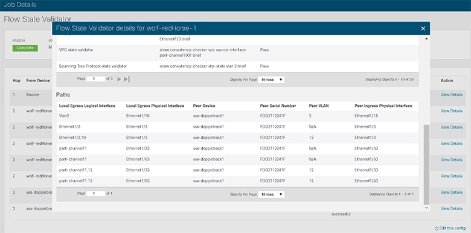View Details for first ssx-doppelbock hop 3 row
Viewport: 471px width, 233px height.
[451, 192]
